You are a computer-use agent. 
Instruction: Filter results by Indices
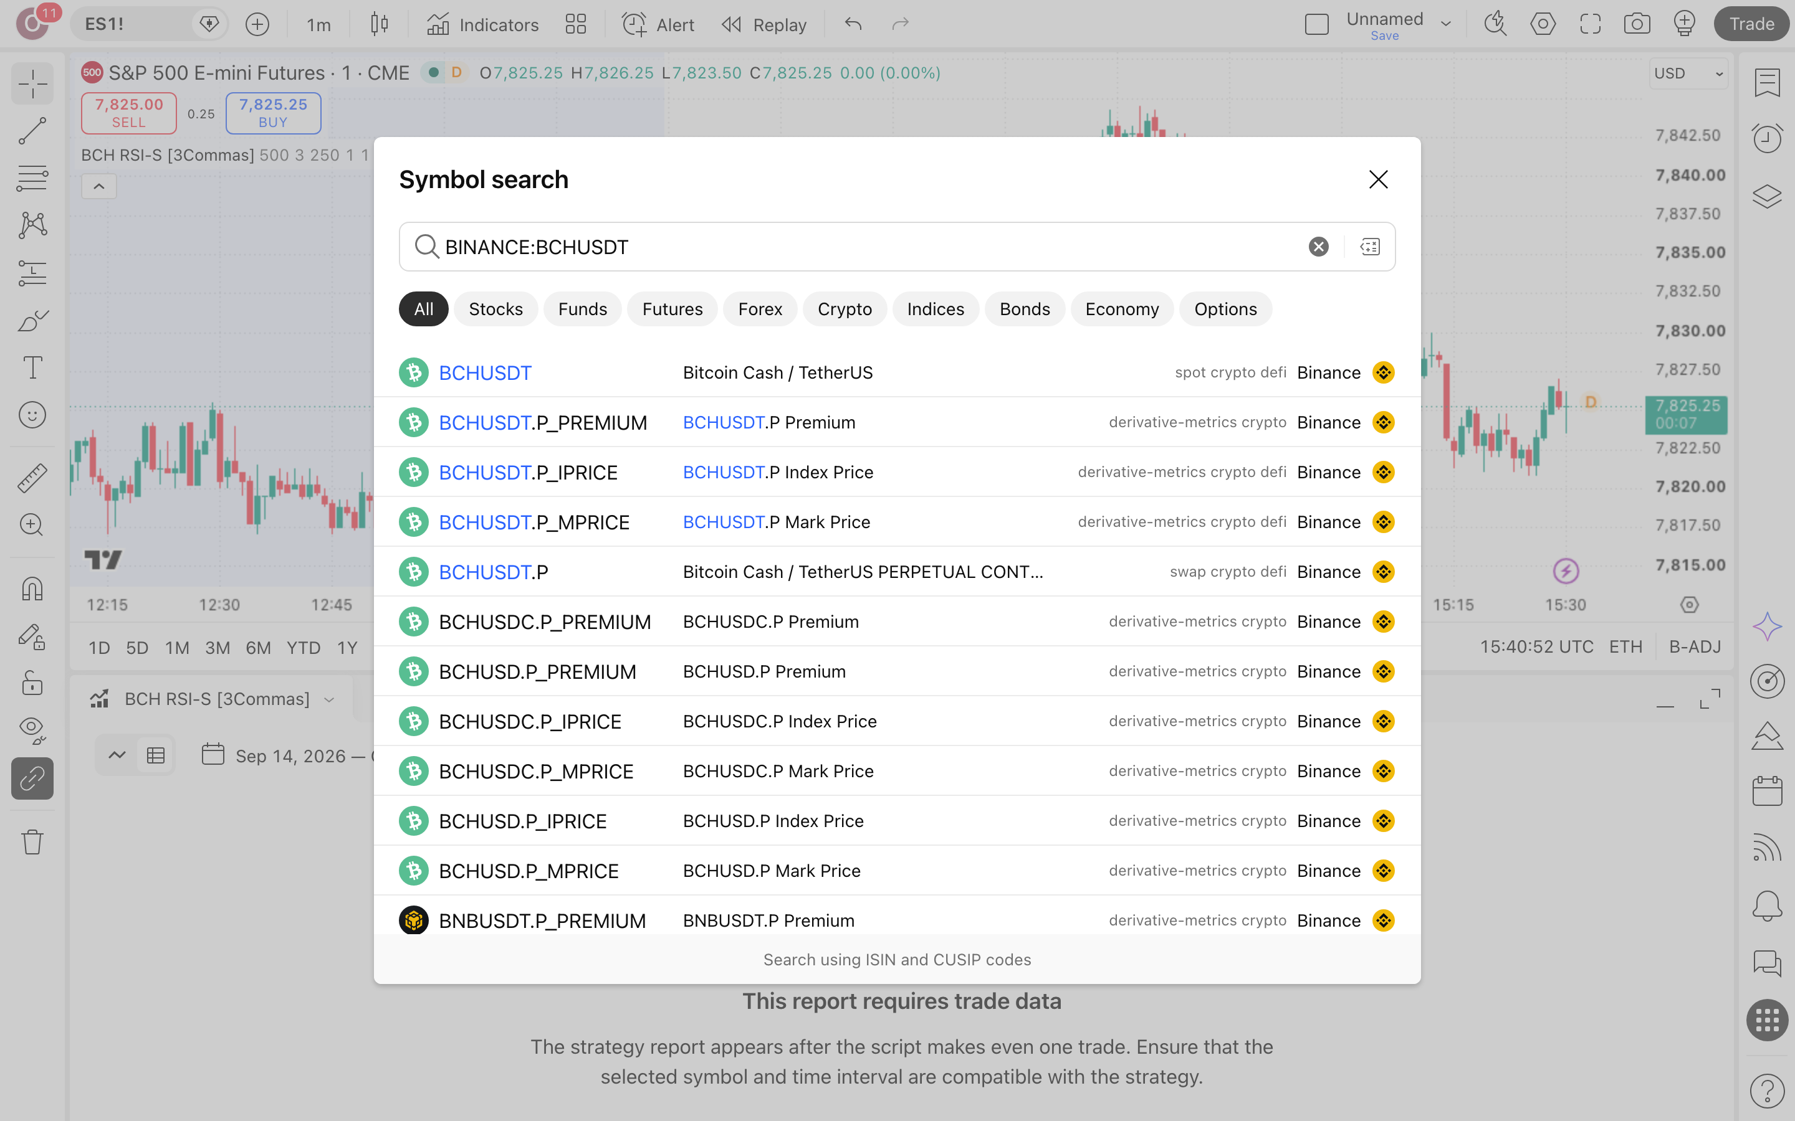tap(936, 309)
